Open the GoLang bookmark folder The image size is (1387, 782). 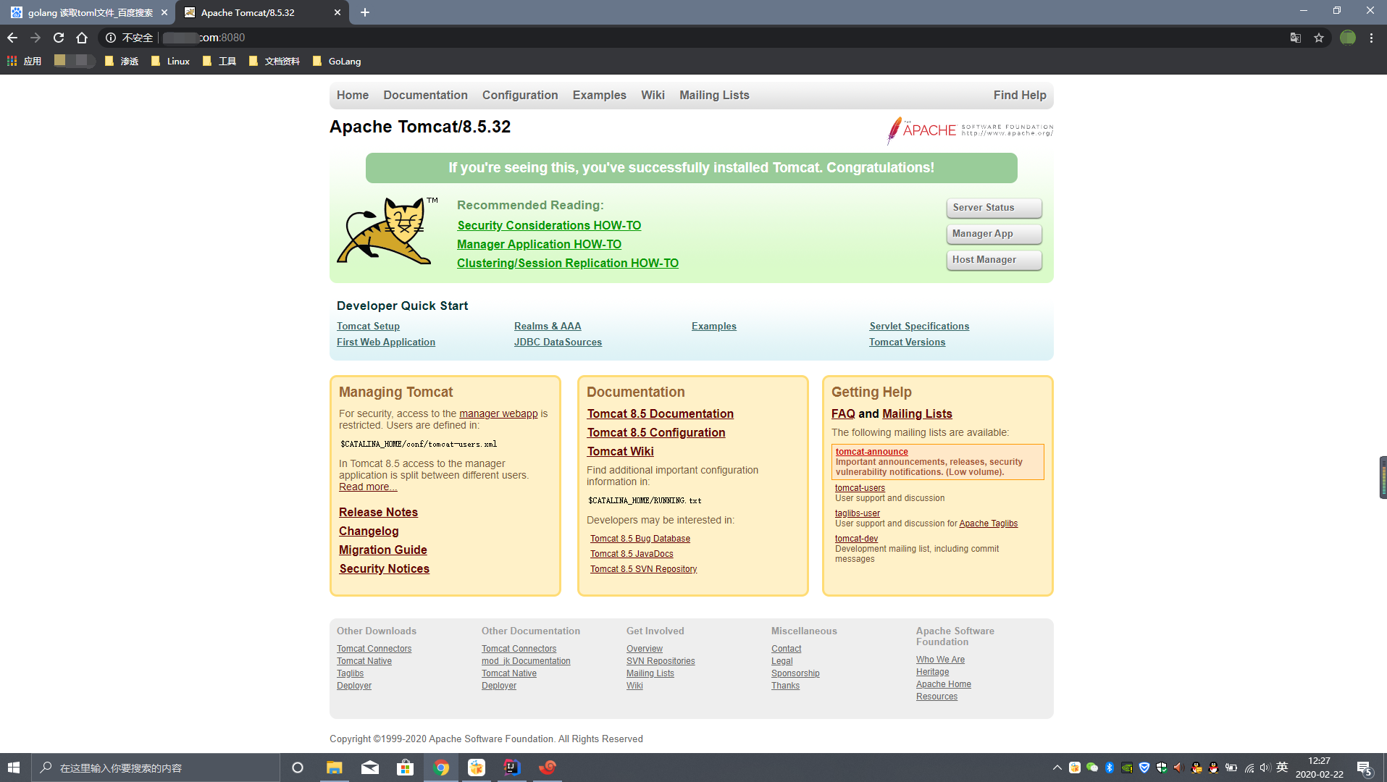(336, 61)
